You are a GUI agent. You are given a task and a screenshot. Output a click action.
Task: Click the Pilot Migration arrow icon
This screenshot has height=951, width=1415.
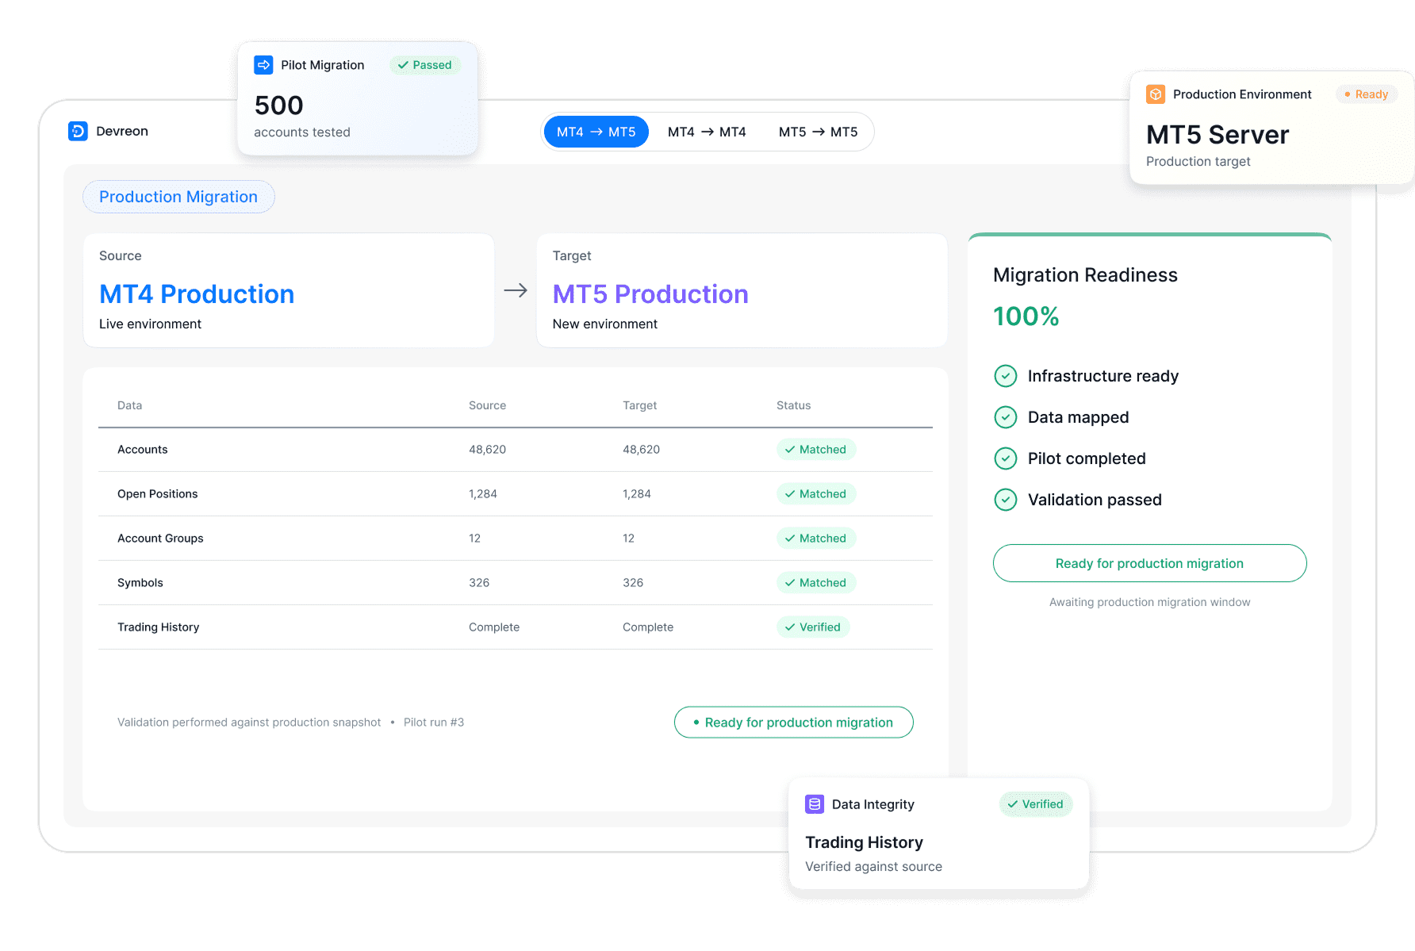point(263,65)
